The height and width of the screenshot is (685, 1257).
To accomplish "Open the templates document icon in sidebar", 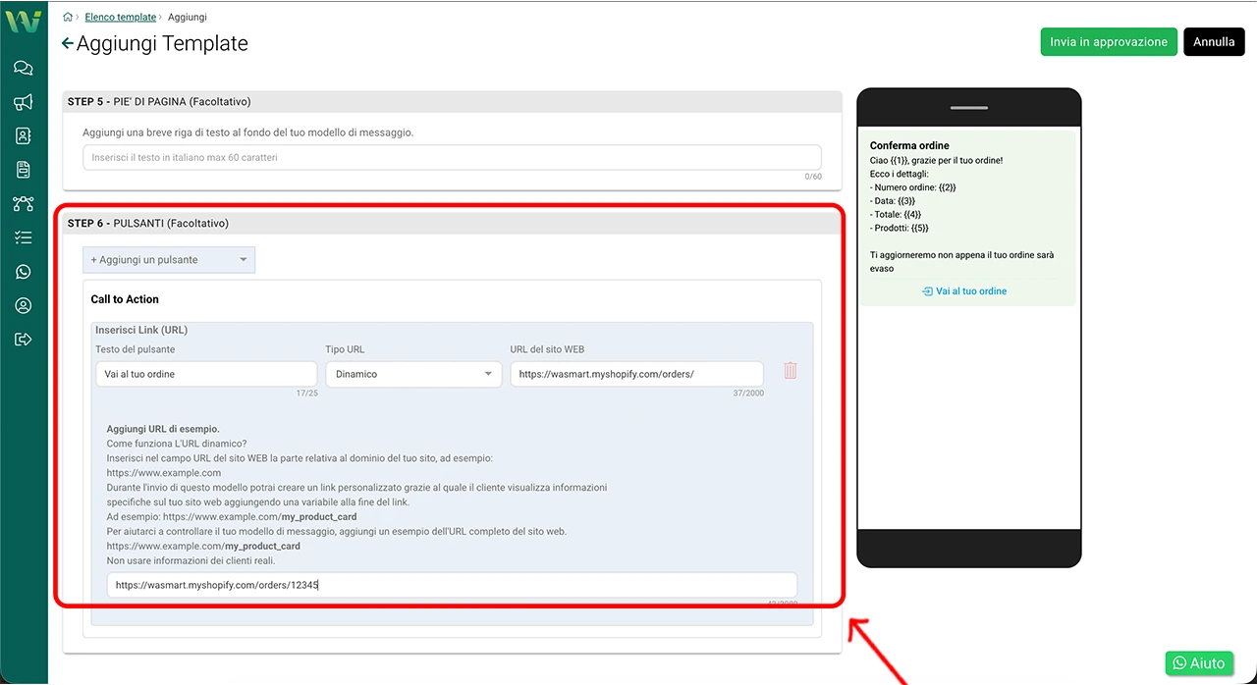I will [24, 170].
